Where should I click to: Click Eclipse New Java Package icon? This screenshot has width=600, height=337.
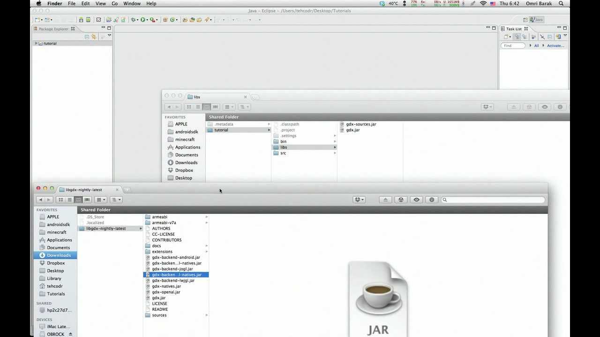(x=165, y=20)
